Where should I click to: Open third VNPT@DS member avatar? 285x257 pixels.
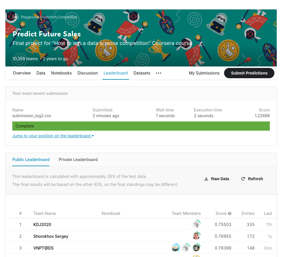[196, 248]
